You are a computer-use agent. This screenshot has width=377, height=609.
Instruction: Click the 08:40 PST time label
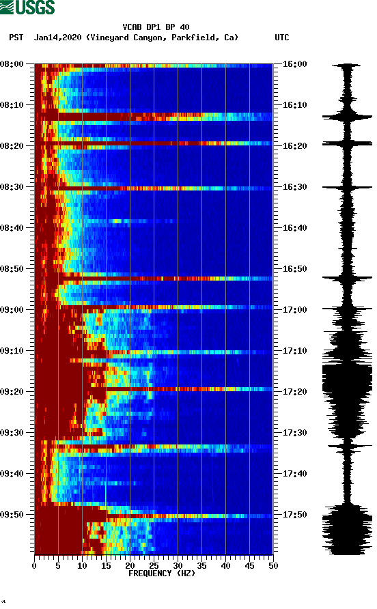point(12,228)
